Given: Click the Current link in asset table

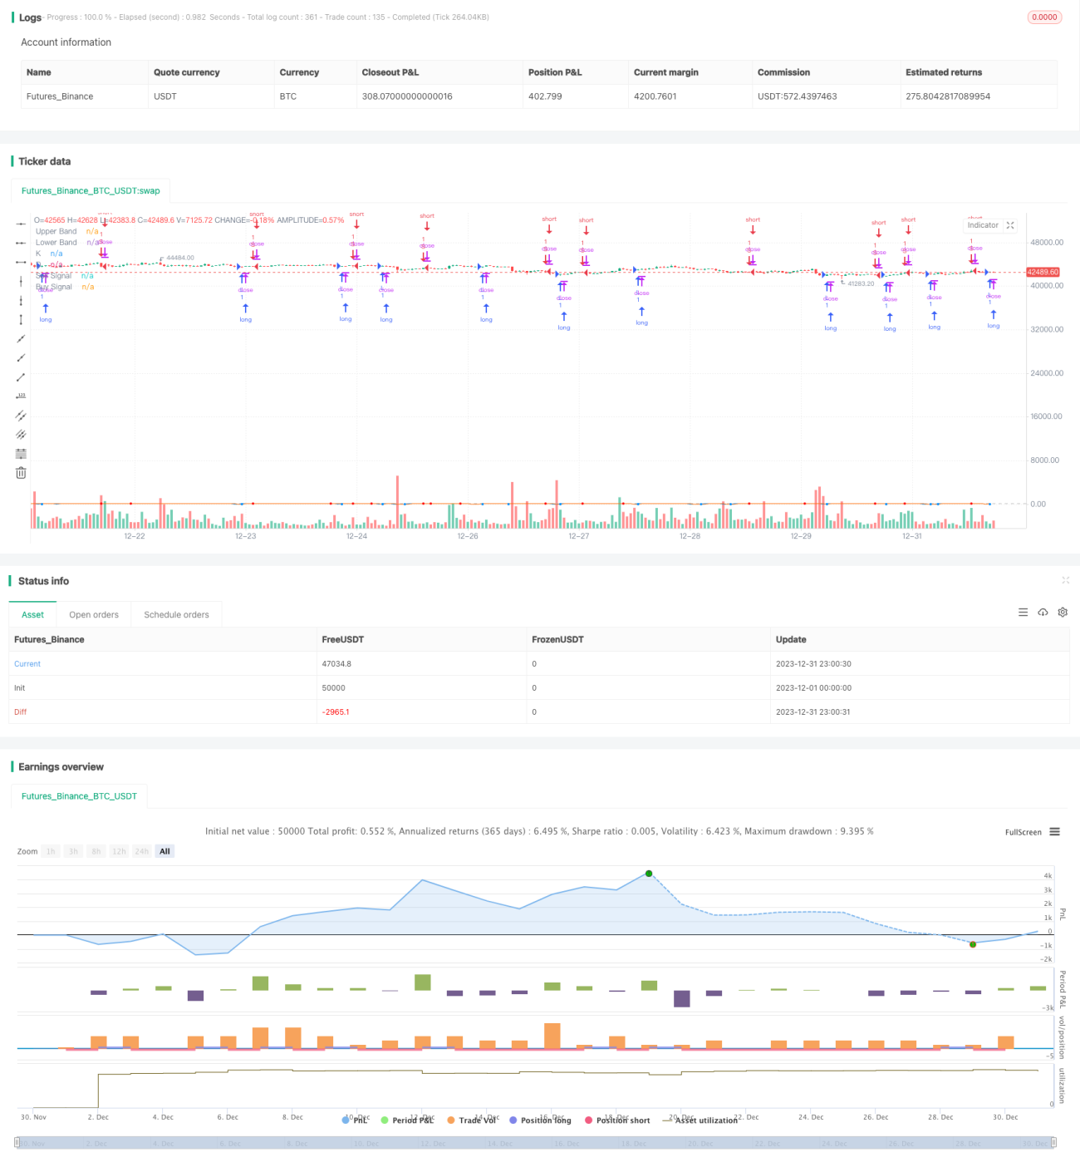Looking at the screenshot, I should coord(27,663).
